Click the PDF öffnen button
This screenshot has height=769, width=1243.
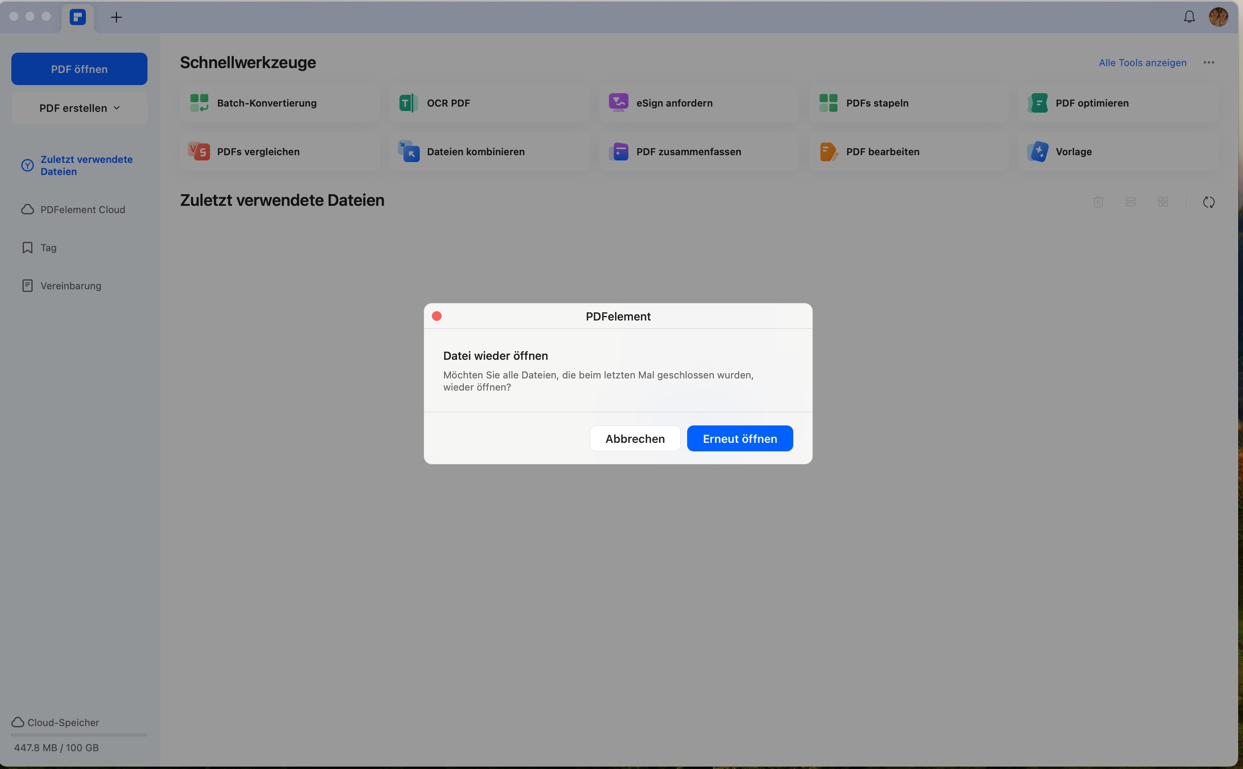point(79,68)
